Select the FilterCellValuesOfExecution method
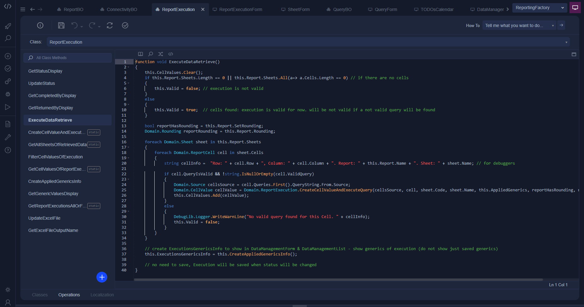This screenshot has width=584, height=307. point(56,157)
